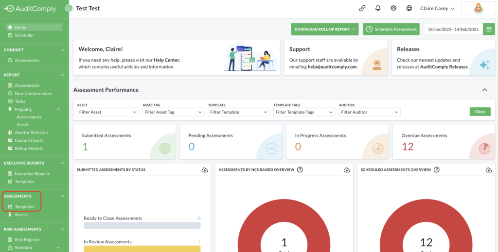The width and height of the screenshot is (498, 252).
Task: Open the AuditComply Releases link
Action: [x=445, y=67]
